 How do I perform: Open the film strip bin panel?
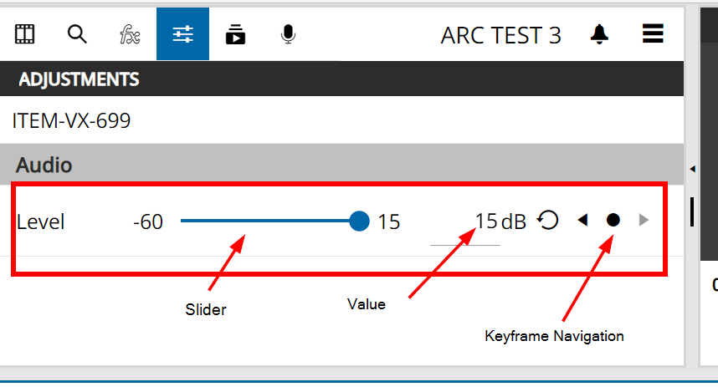[25, 34]
